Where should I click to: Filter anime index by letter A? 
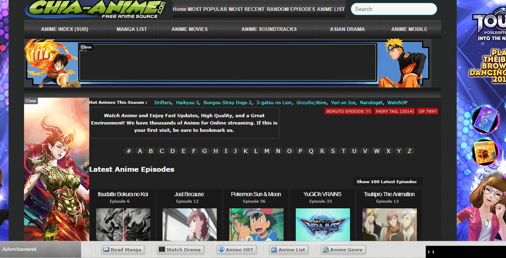pos(140,151)
